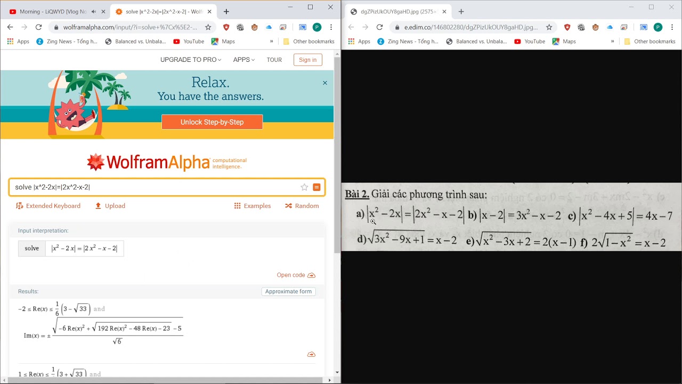
Task: Show more bookmarks chevron in right window
Action: 613,41
